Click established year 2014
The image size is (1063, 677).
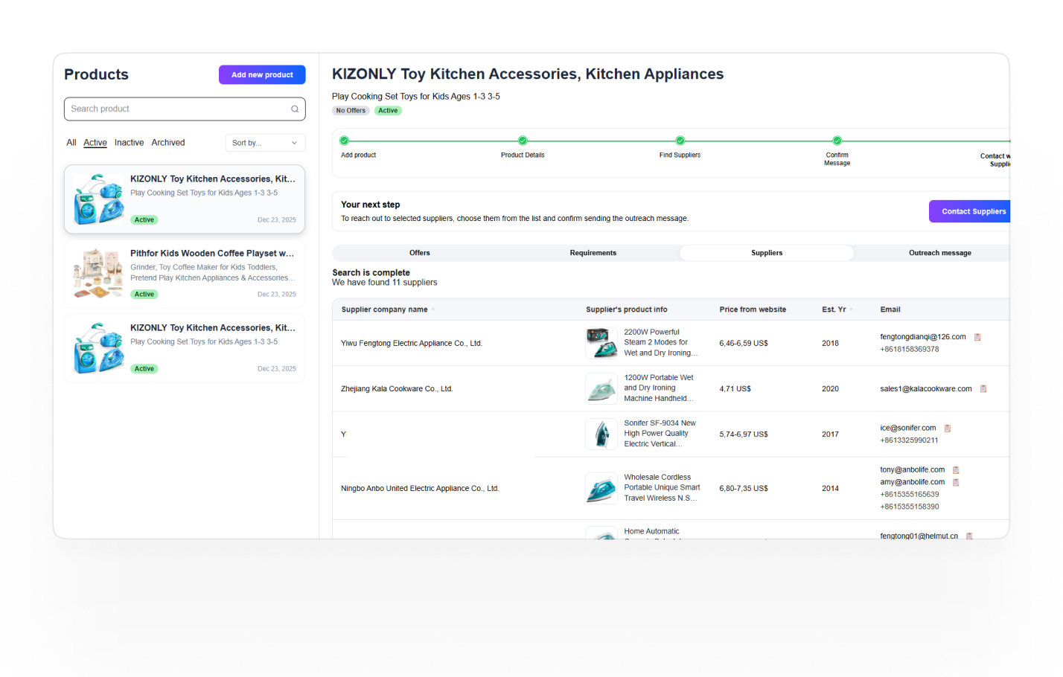coord(830,489)
